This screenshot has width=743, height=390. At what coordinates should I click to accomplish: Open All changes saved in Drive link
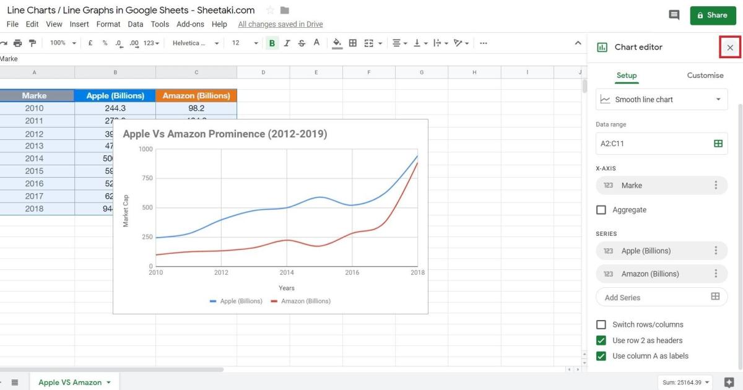pyautogui.click(x=280, y=24)
